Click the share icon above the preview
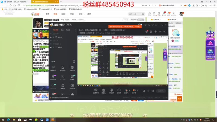Image resolution: width=217 pixels, height=122 pixels. 164,31
